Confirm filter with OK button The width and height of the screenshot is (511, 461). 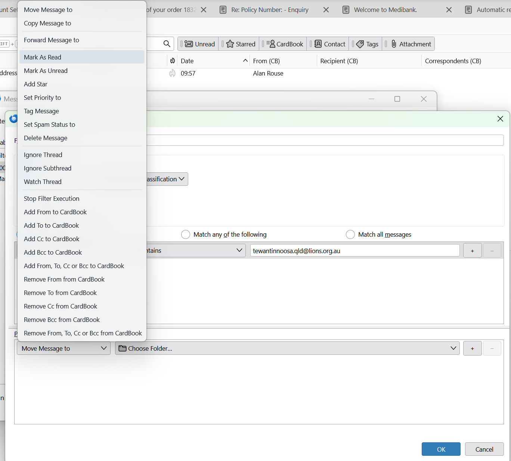(441, 449)
